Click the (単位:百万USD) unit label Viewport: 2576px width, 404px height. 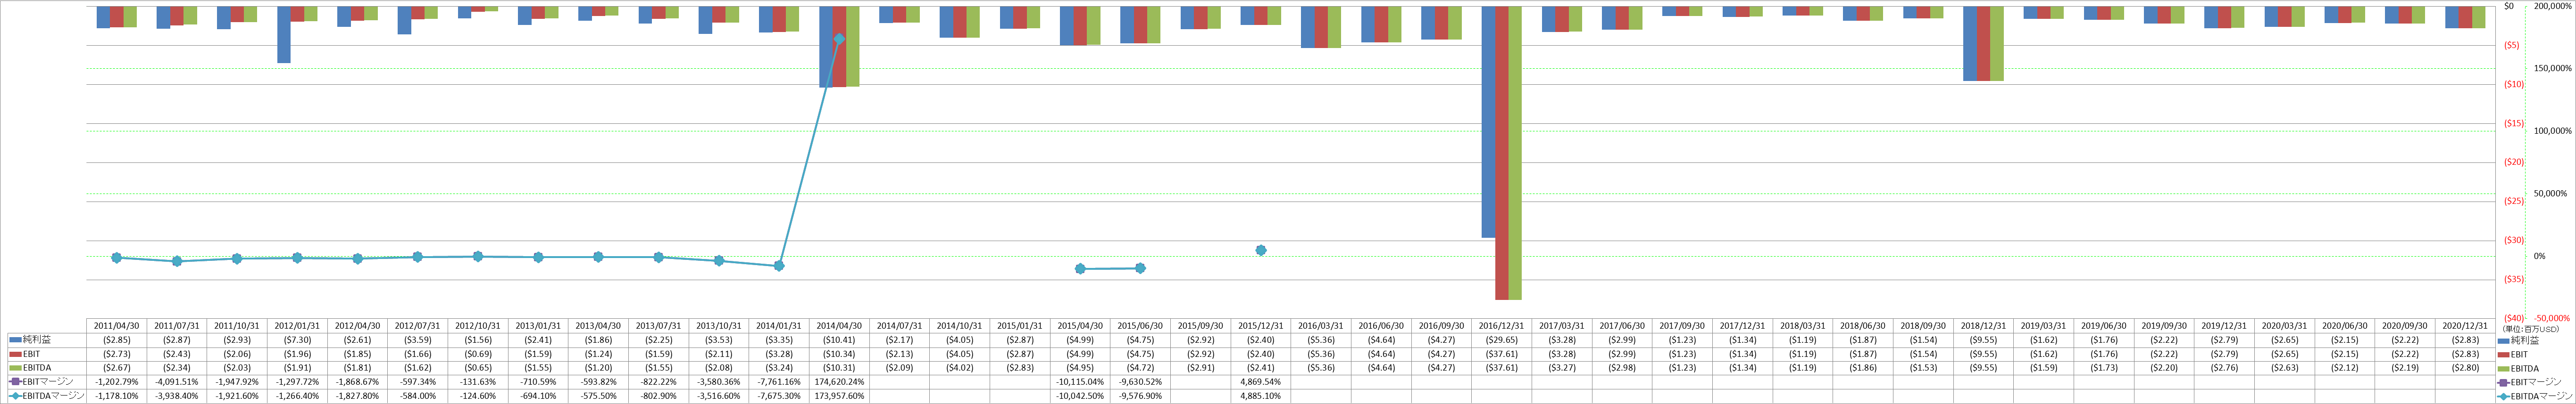pos(2531,328)
